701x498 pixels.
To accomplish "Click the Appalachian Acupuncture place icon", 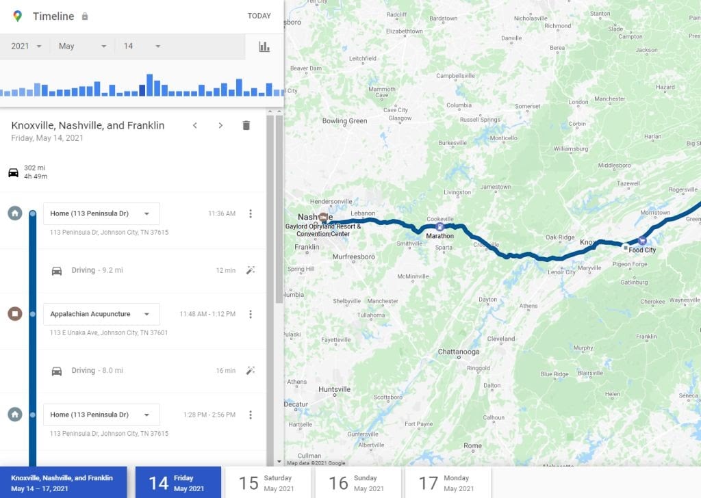I will coord(15,313).
